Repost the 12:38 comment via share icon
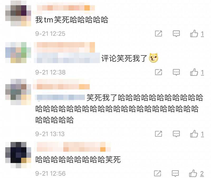The image size is (211, 178). pyautogui.click(x=159, y=72)
